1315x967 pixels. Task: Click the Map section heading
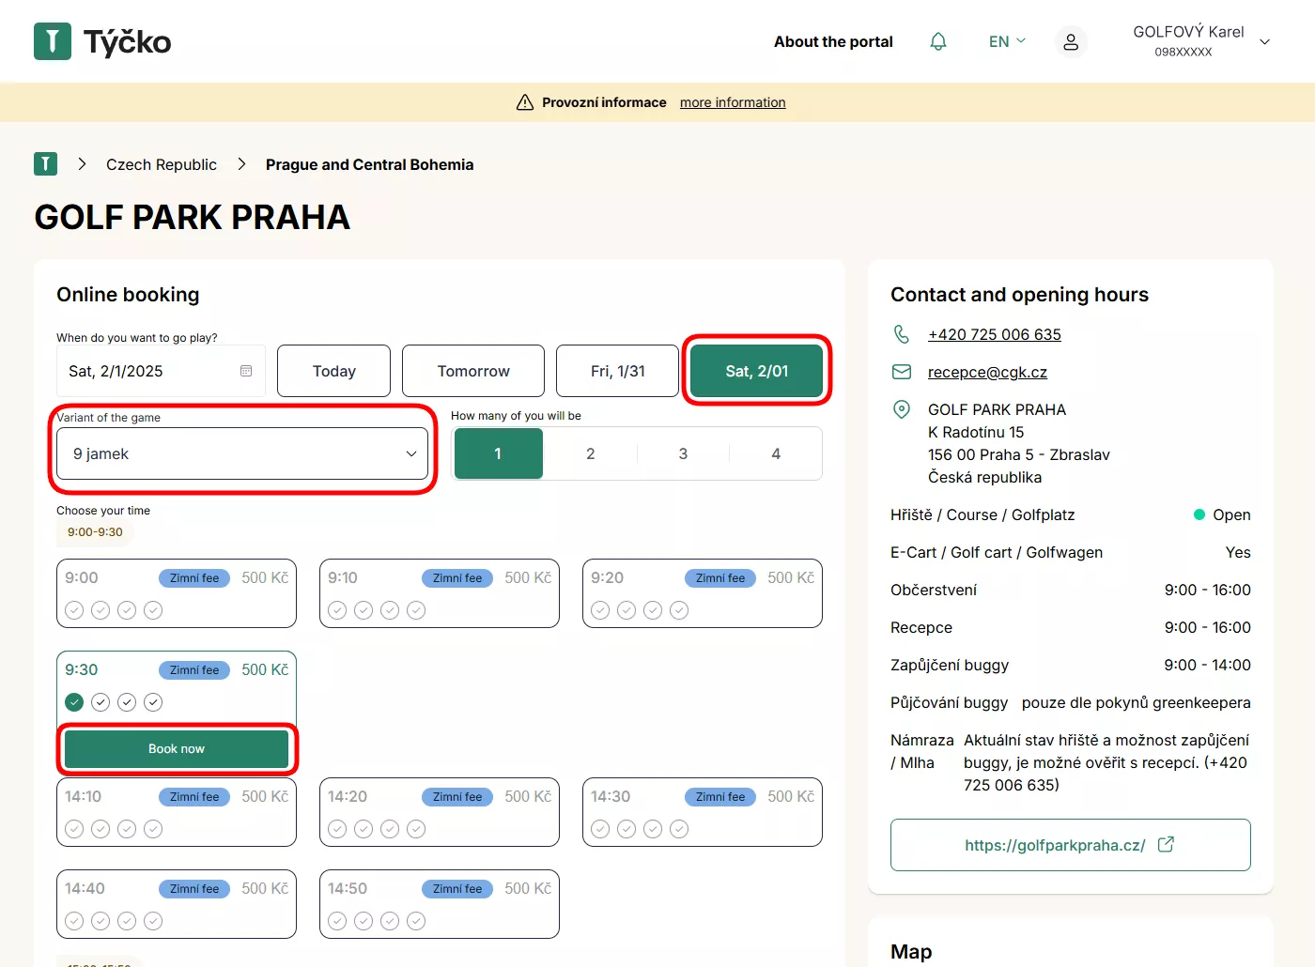(911, 952)
